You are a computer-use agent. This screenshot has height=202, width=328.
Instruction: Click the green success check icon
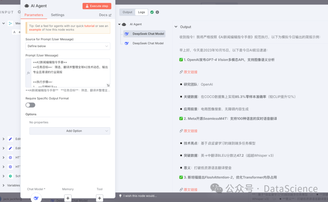tap(152, 12)
